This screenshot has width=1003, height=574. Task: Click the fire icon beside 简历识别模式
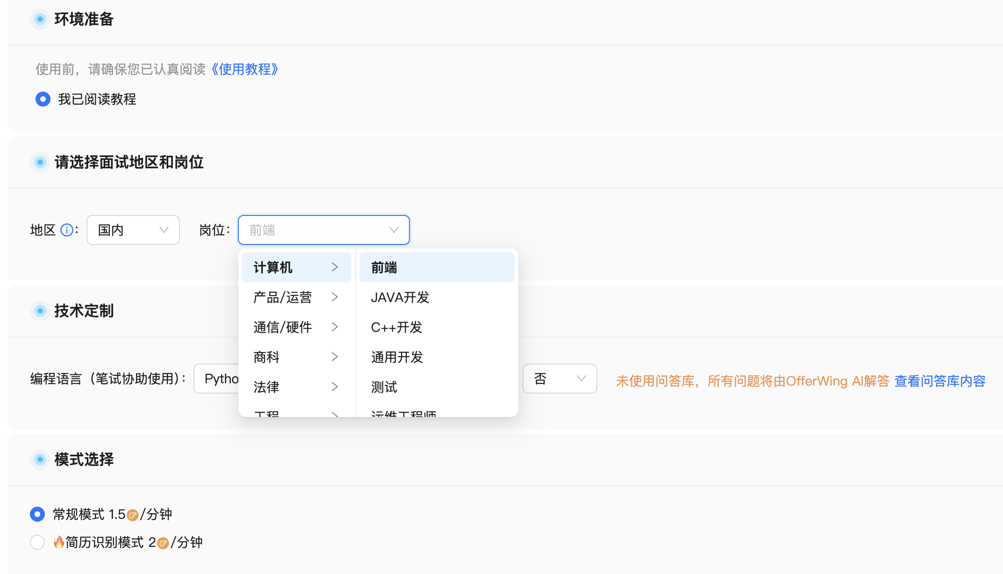click(59, 542)
